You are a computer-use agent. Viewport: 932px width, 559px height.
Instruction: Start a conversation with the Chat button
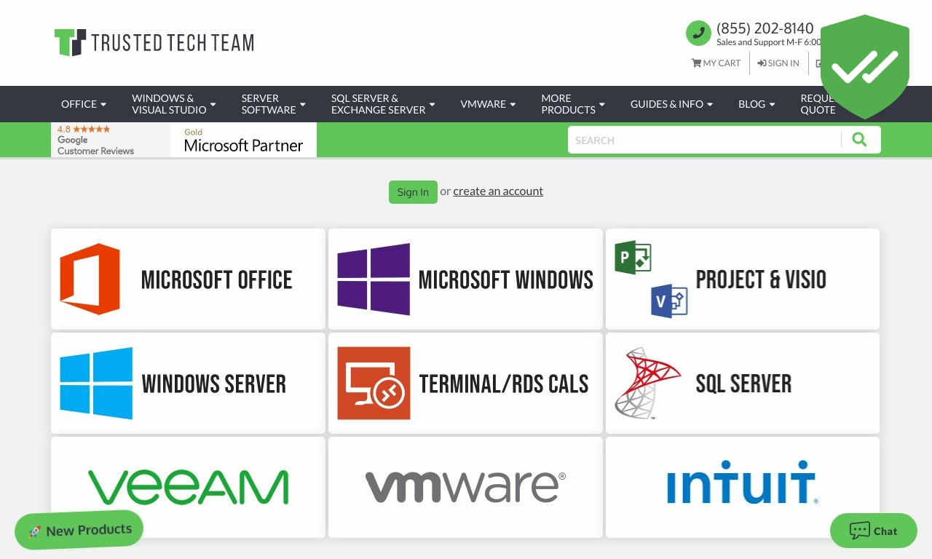coord(874,531)
